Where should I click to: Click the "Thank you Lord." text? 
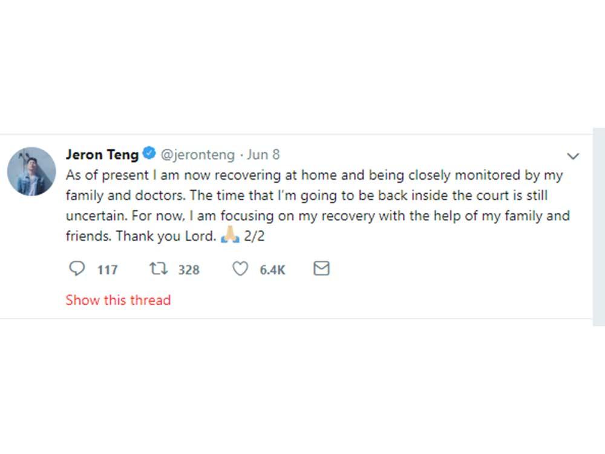point(165,237)
